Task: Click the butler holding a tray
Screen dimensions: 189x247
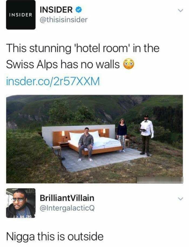Action: pyautogui.click(x=146, y=135)
